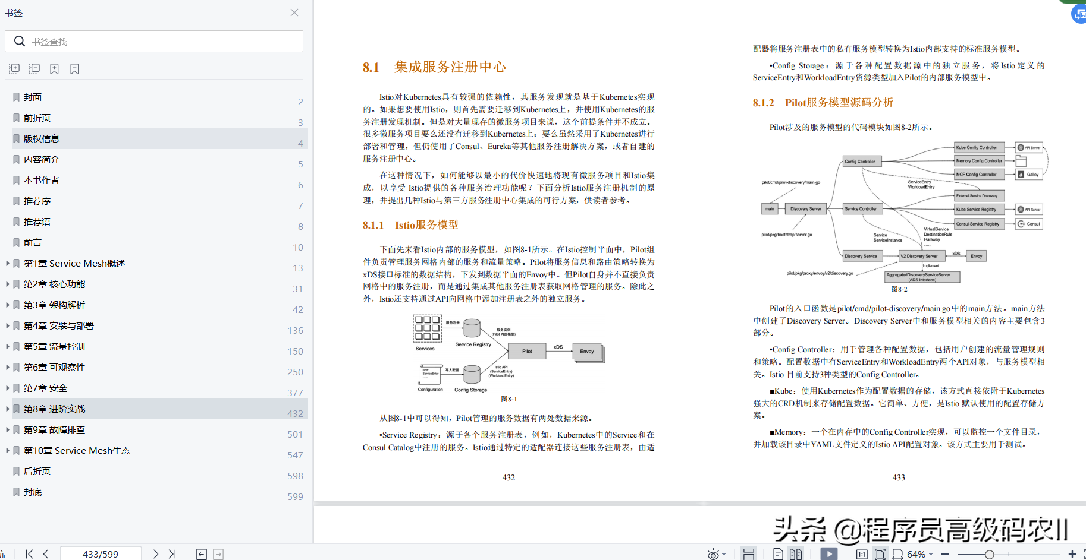Image resolution: width=1086 pixels, height=560 pixels.
Task: Open the 第1章 Service Mesh概述 chapter
Action: pos(74,263)
